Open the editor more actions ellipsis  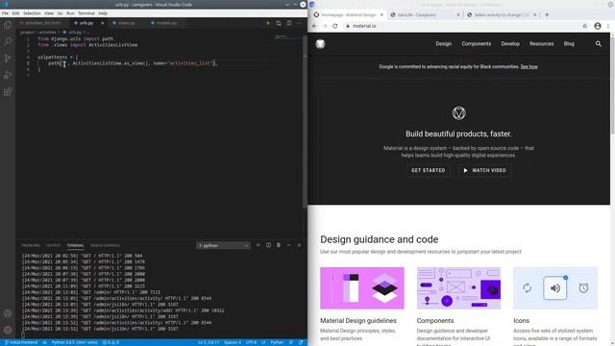coord(299,23)
